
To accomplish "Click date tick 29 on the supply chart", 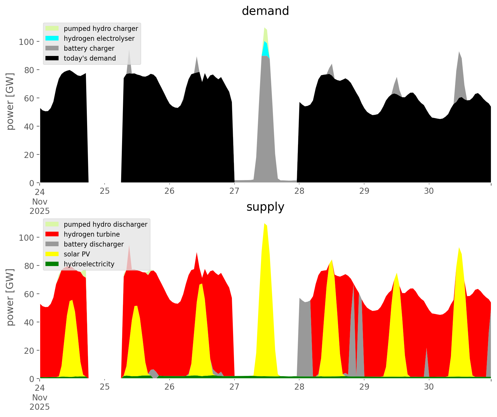I will tap(364, 387).
